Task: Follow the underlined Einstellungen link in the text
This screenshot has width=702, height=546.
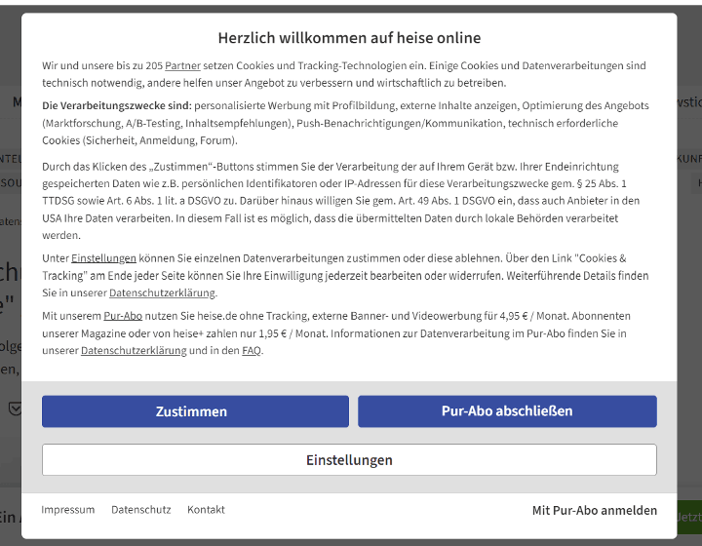Action: click(103, 258)
